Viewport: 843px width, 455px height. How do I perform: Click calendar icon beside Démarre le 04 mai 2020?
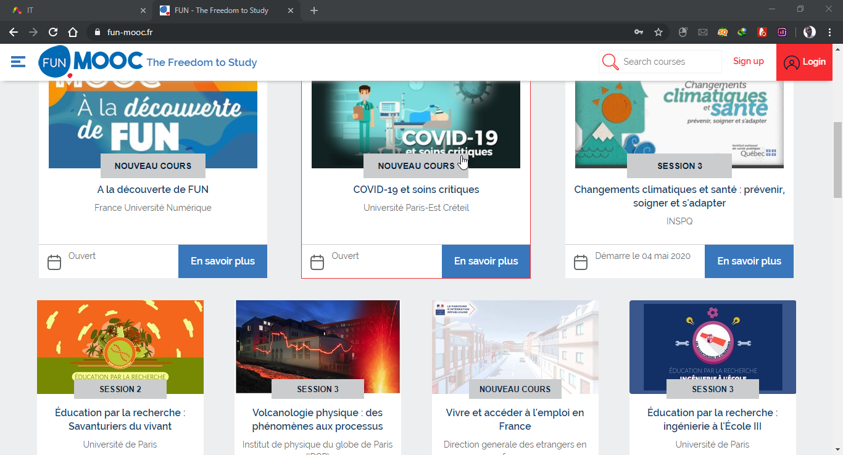click(581, 262)
